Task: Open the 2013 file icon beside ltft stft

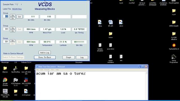Action: click(x=121, y=22)
